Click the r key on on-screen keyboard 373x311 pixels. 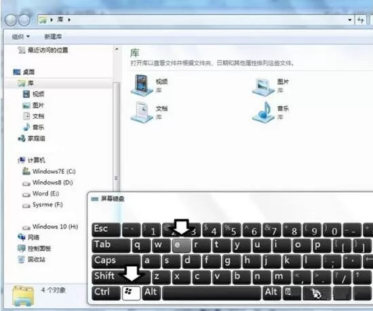click(x=201, y=245)
